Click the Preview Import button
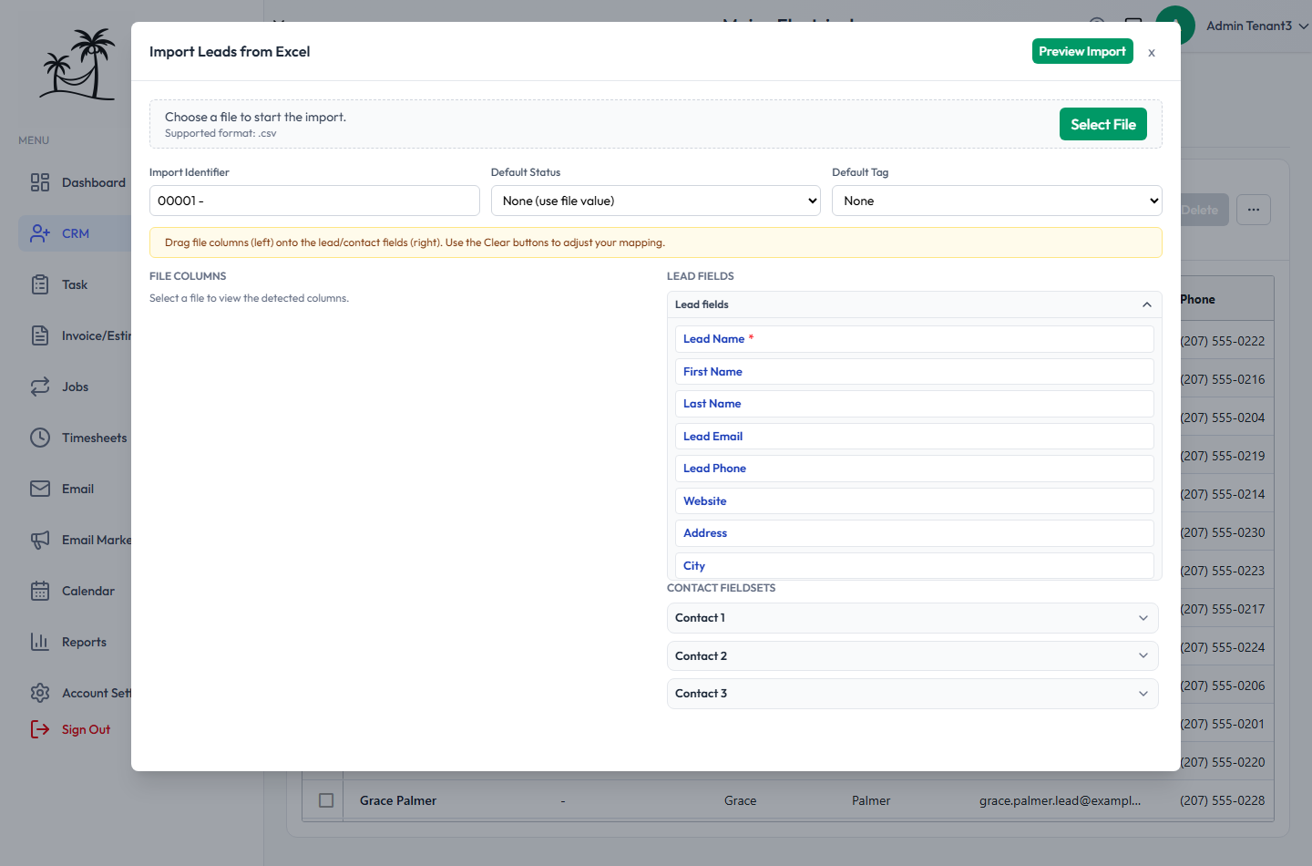The height and width of the screenshot is (866, 1312). point(1082,51)
